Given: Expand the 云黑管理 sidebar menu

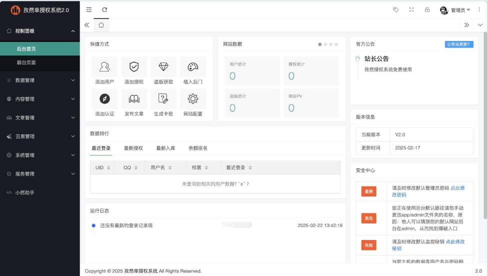Looking at the screenshot, I should coord(40,136).
